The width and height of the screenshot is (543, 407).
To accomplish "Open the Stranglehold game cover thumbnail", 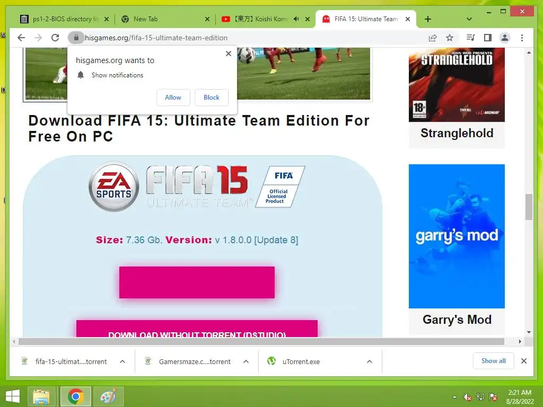I will point(457,85).
